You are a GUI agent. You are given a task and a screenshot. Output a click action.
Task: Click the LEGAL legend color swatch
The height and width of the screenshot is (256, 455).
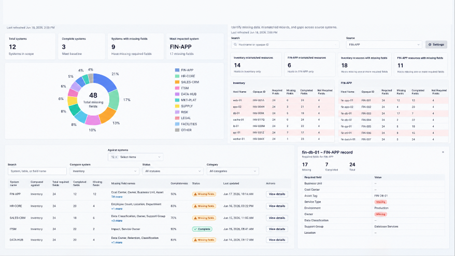tap(177, 118)
